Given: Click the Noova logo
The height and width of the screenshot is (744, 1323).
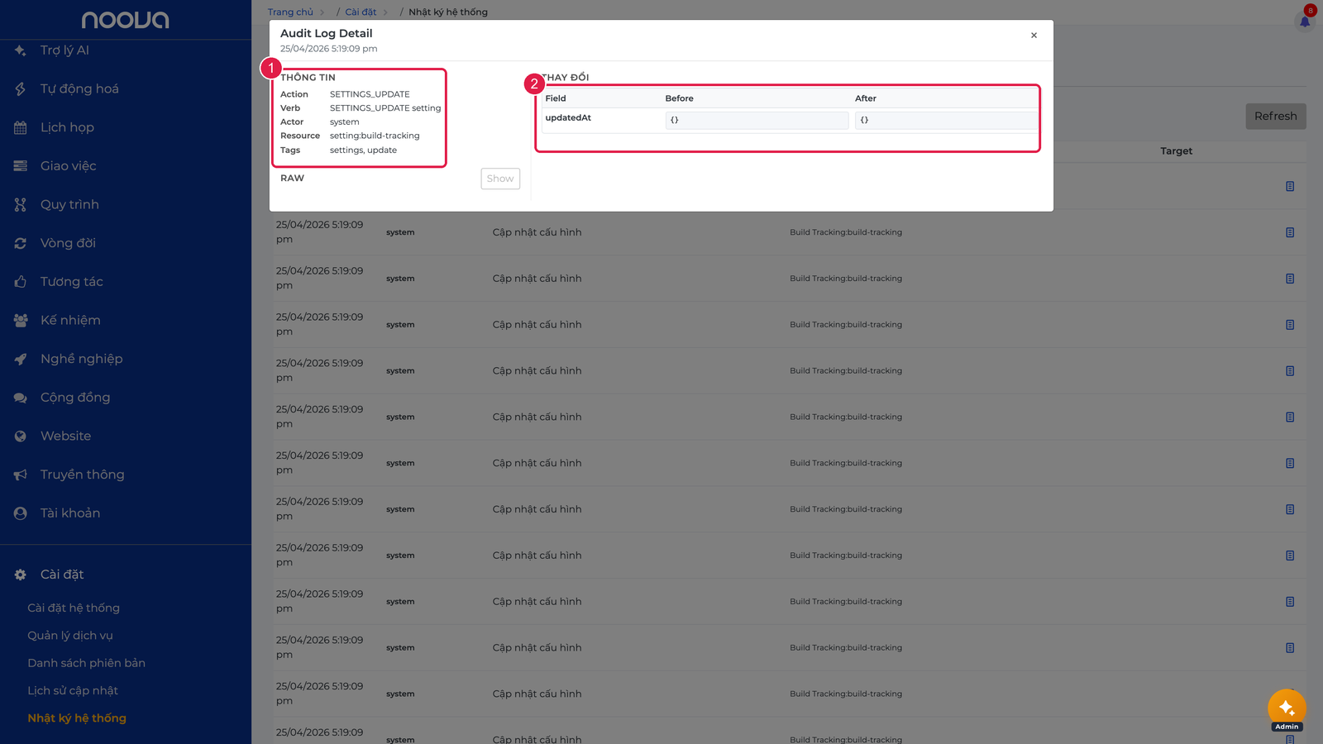Looking at the screenshot, I should (x=126, y=20).
